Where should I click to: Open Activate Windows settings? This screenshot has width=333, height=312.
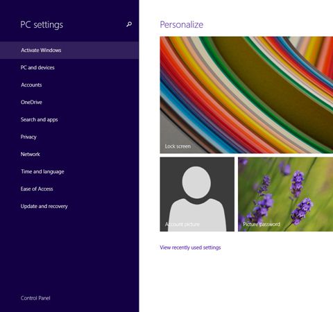(x=69, y=50)
